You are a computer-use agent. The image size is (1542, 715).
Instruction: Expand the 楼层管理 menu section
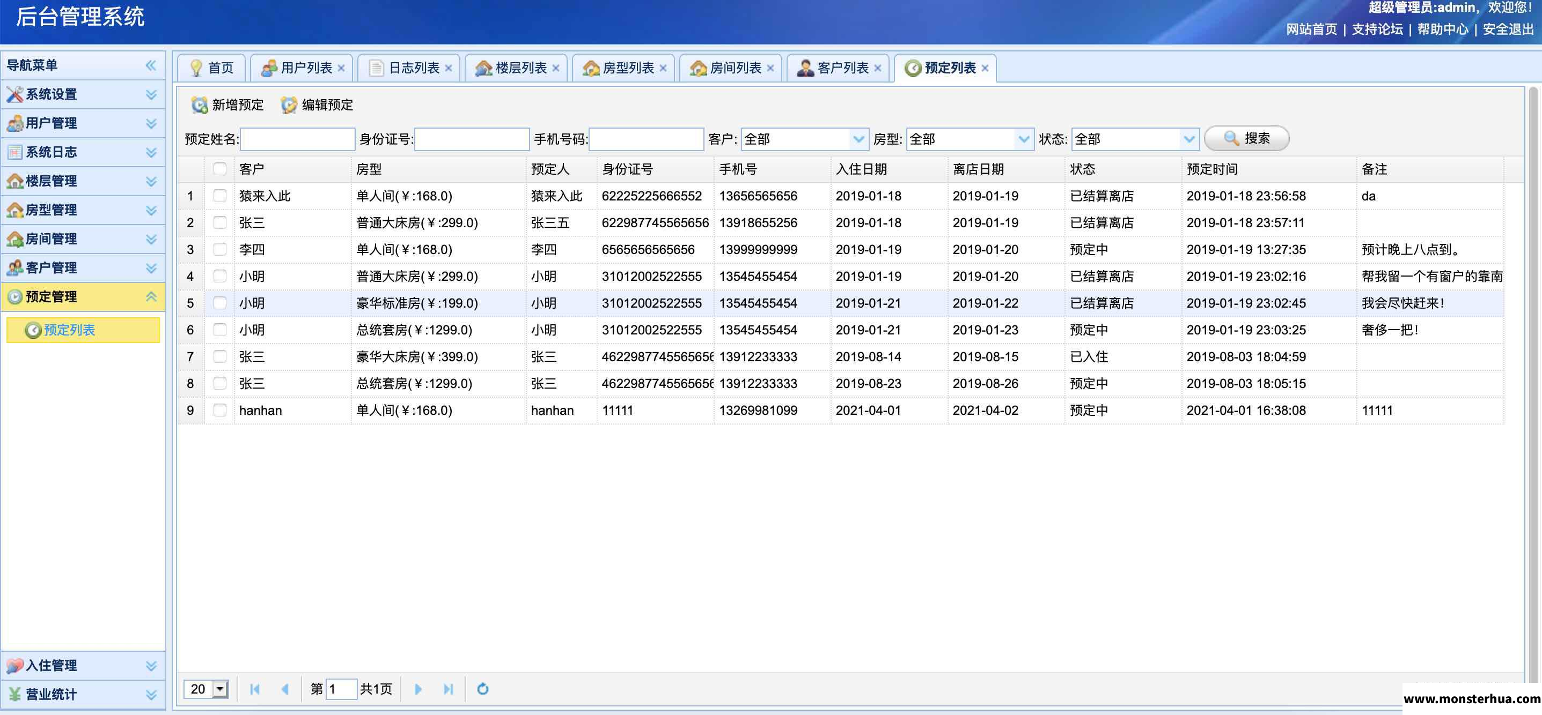[x=151, y=181]
